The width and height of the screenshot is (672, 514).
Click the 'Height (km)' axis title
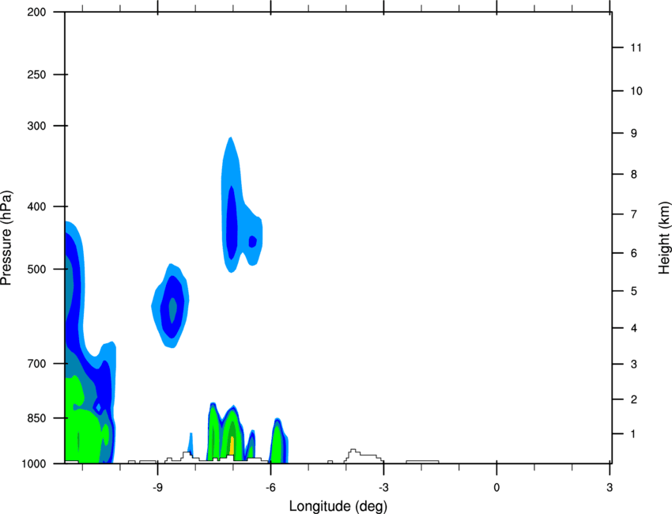point(664,238)
